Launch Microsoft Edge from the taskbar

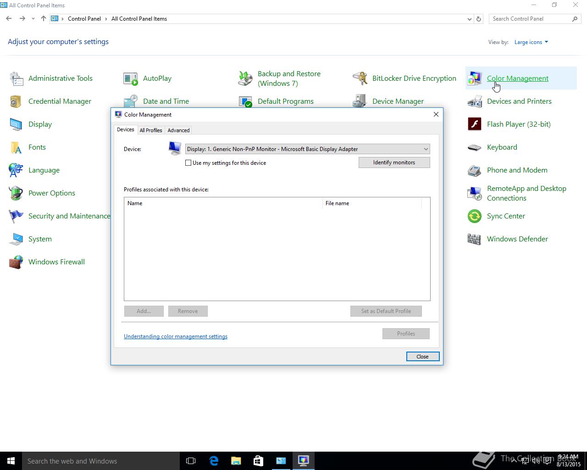214,461
